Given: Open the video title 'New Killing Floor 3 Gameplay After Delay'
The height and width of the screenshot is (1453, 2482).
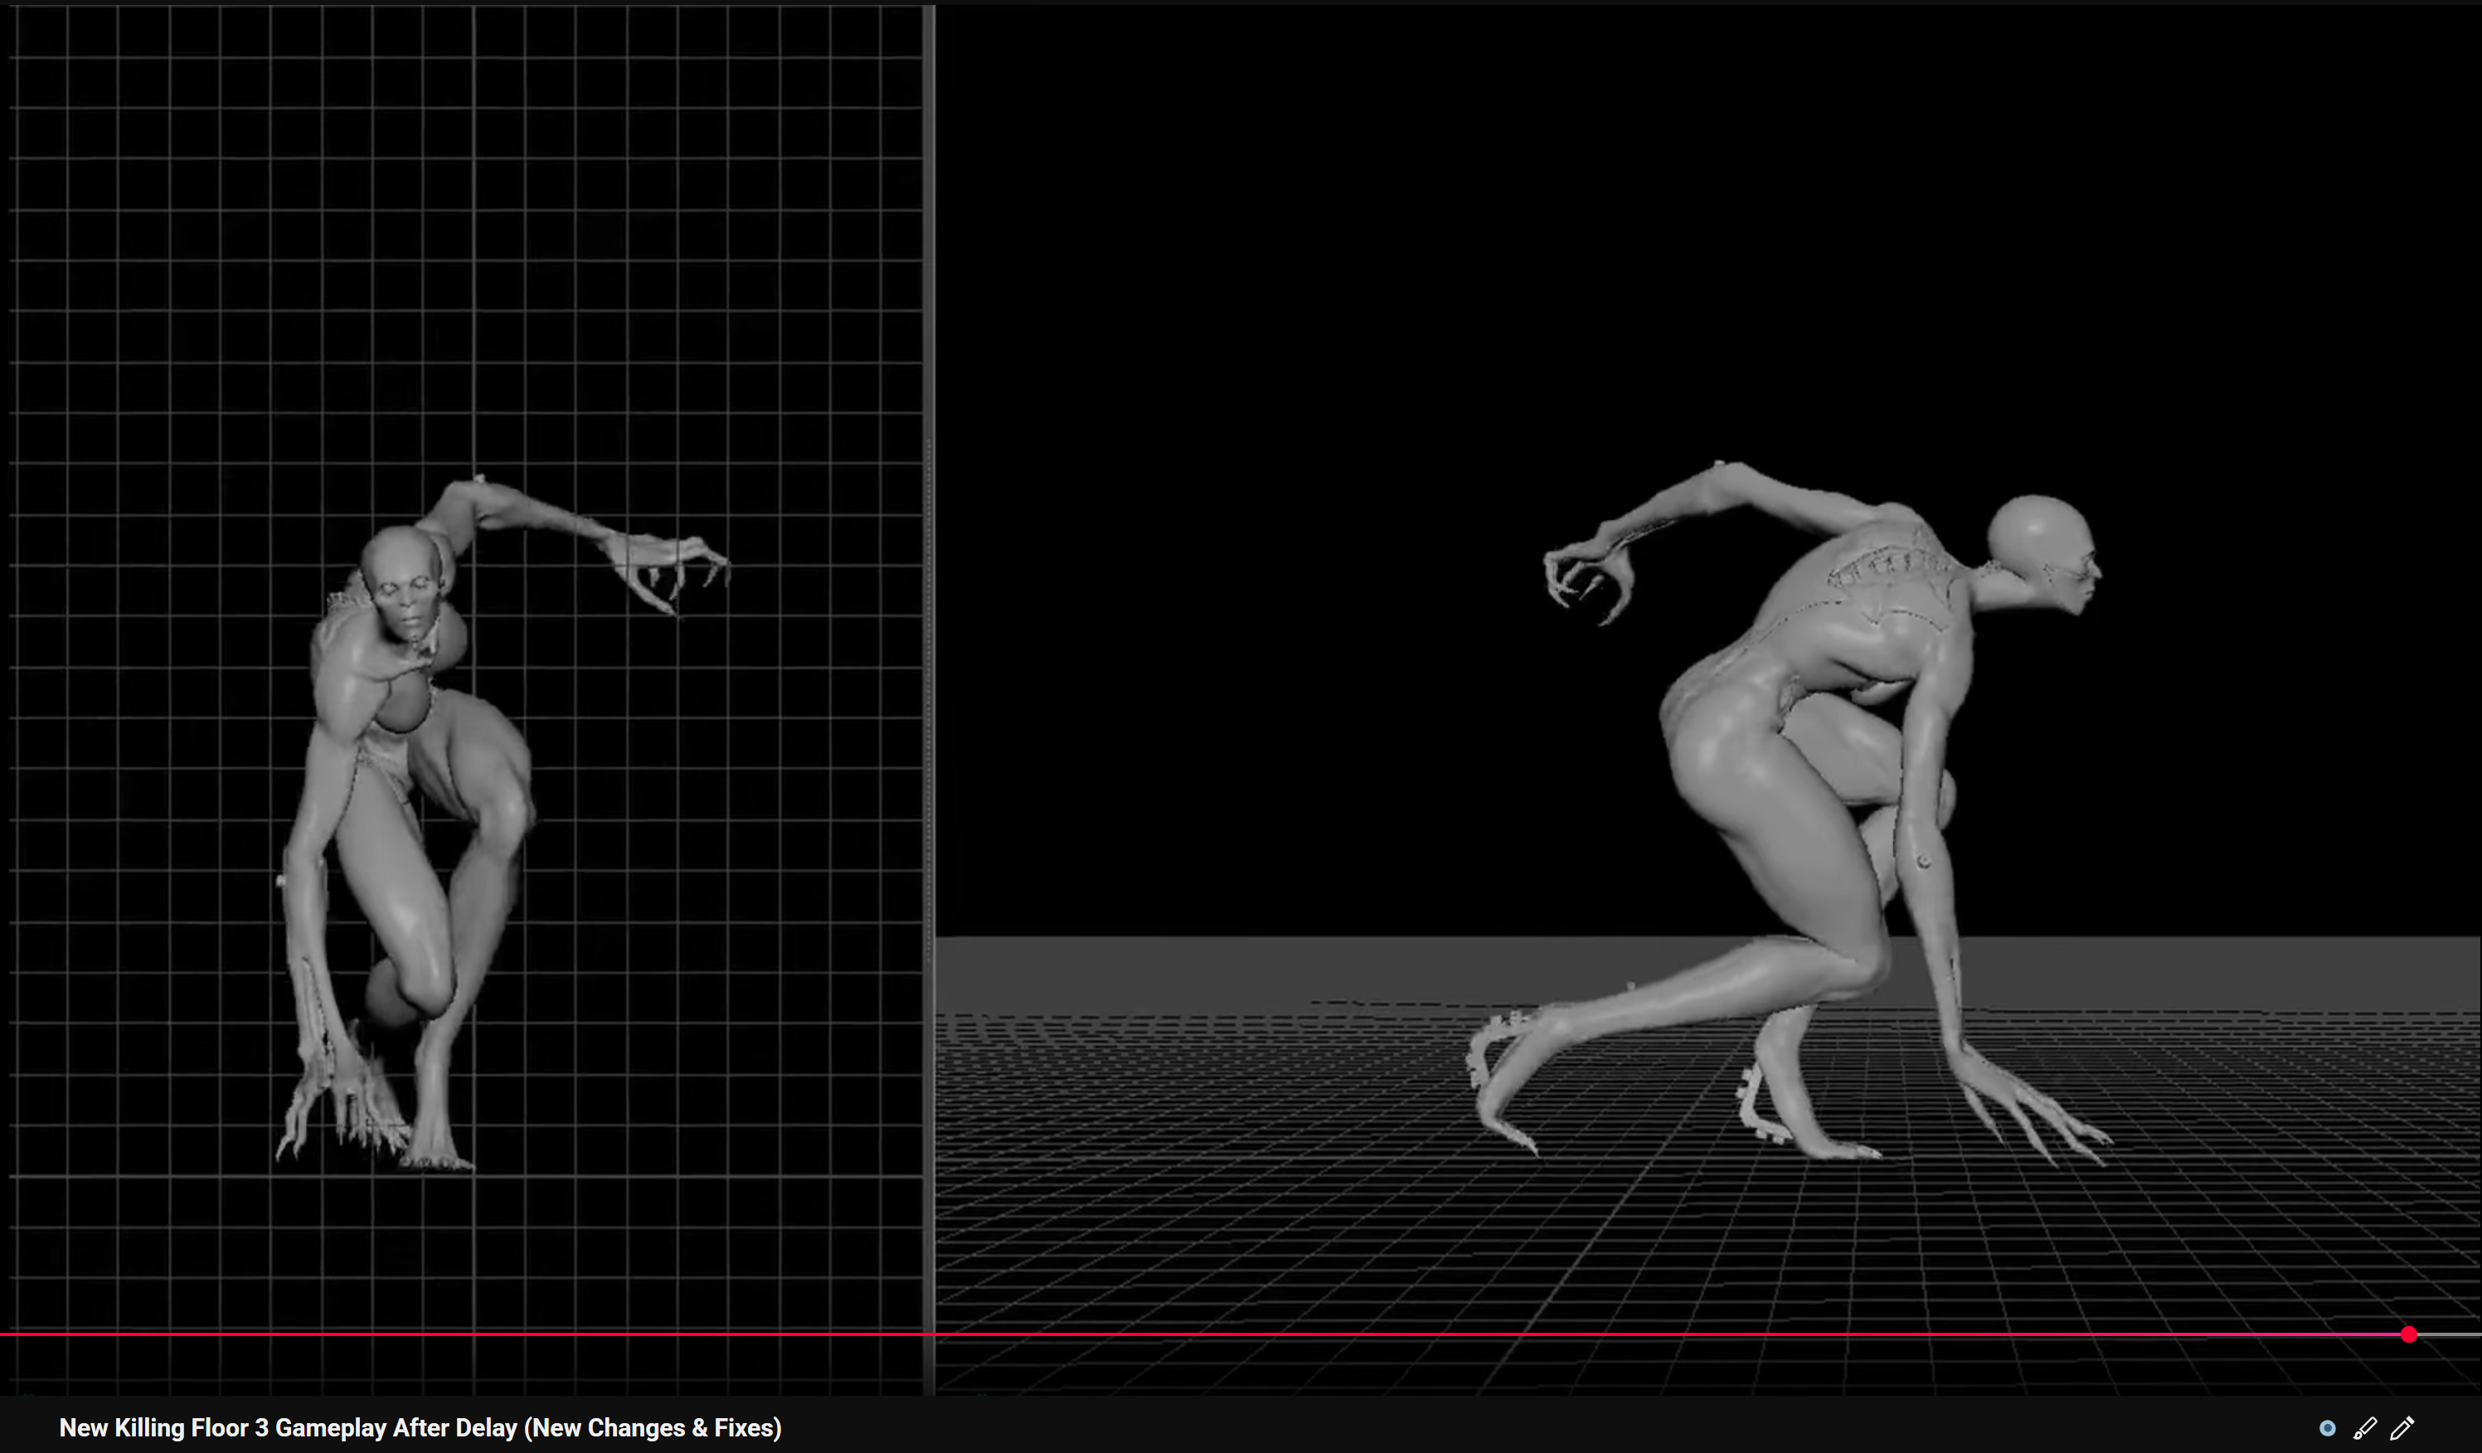Looking at the screenshot, I should [x=420, y=1428].
